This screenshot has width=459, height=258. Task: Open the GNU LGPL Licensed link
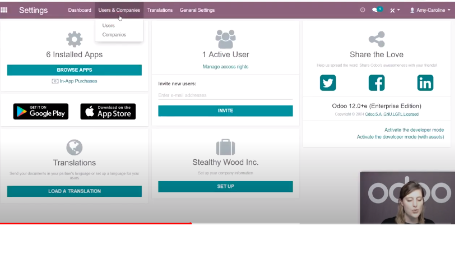tap(401, 114)
